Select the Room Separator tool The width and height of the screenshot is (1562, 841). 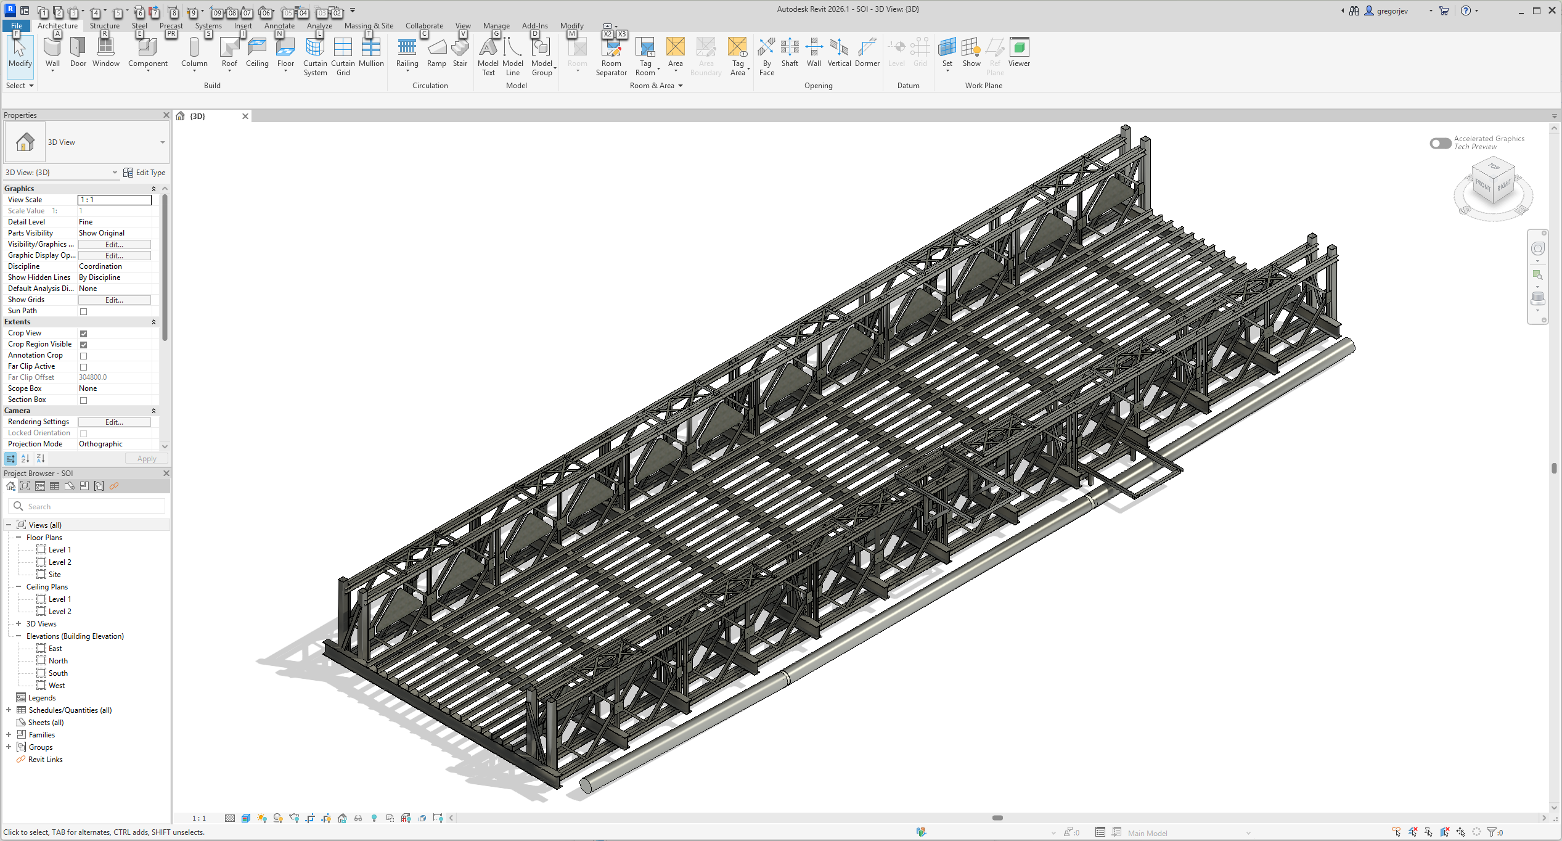click(x=611, y=56)
